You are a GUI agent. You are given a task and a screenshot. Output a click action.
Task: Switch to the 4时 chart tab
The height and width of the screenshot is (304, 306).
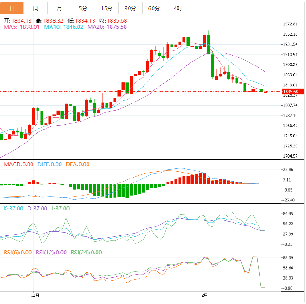click(177, 8)
